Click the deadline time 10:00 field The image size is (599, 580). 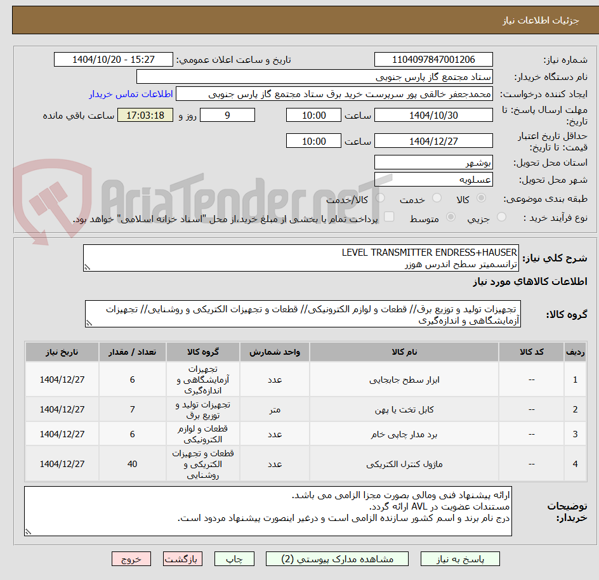(x=313, y=115)
